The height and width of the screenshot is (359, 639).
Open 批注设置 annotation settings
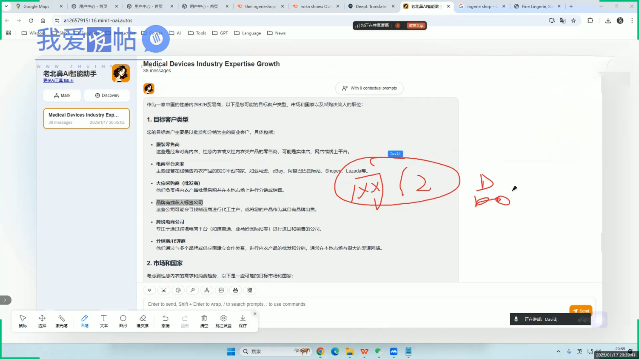point(223,321)
